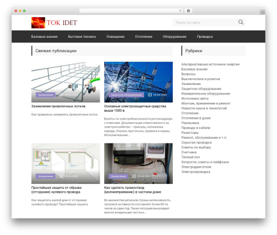Open category Монтаж, применение и ремонт
Image resolution: width=277 pixels, height=235 pixels.
pyautogui.click(x=206, y=103)
